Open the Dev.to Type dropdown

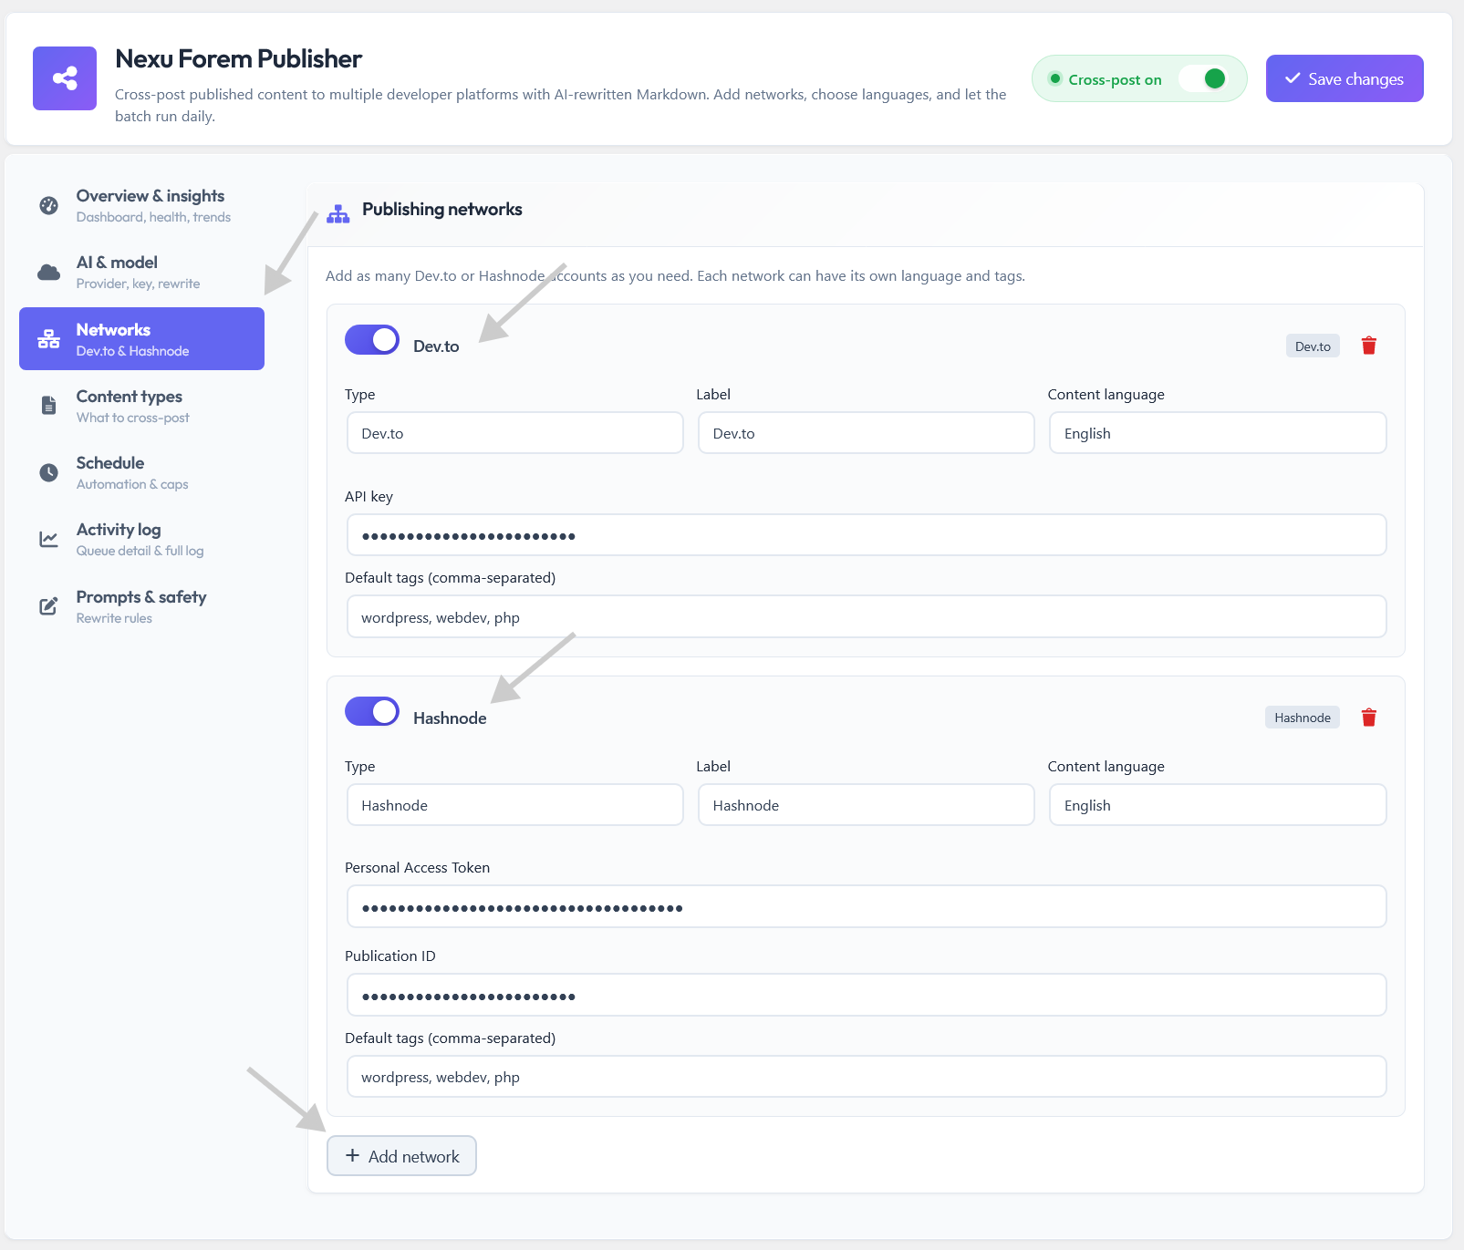515,433
